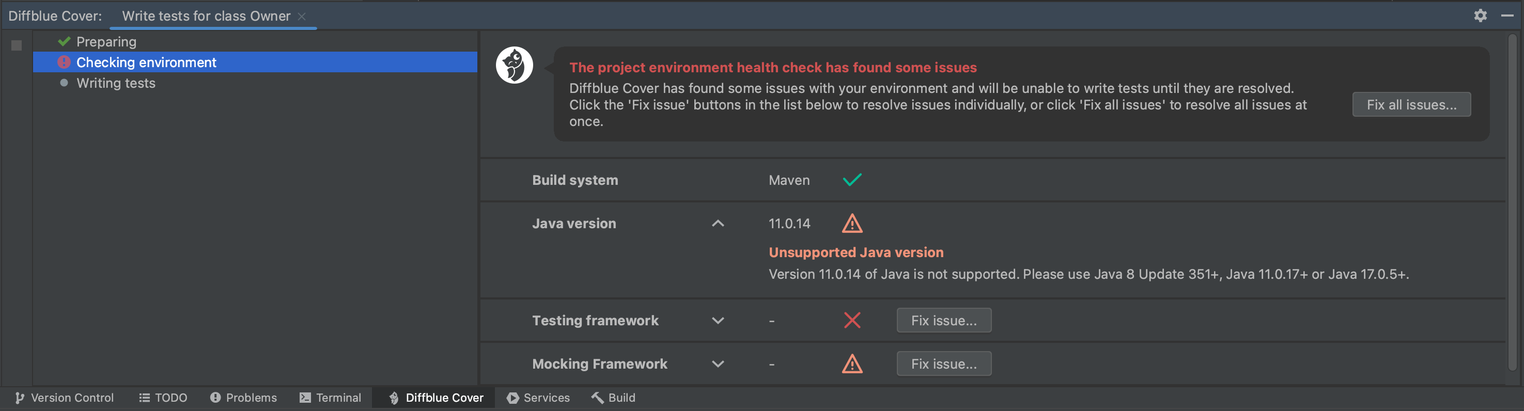Close the Write tests for class Owner tab
Image resolution: width=1524 pixels, height=411 pixels.
tap(302, 17)
